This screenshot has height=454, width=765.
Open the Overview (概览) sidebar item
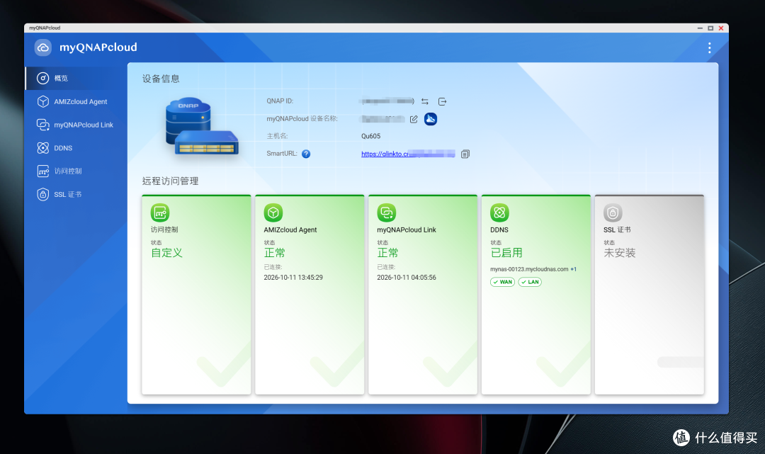click(x=76, y=78)
